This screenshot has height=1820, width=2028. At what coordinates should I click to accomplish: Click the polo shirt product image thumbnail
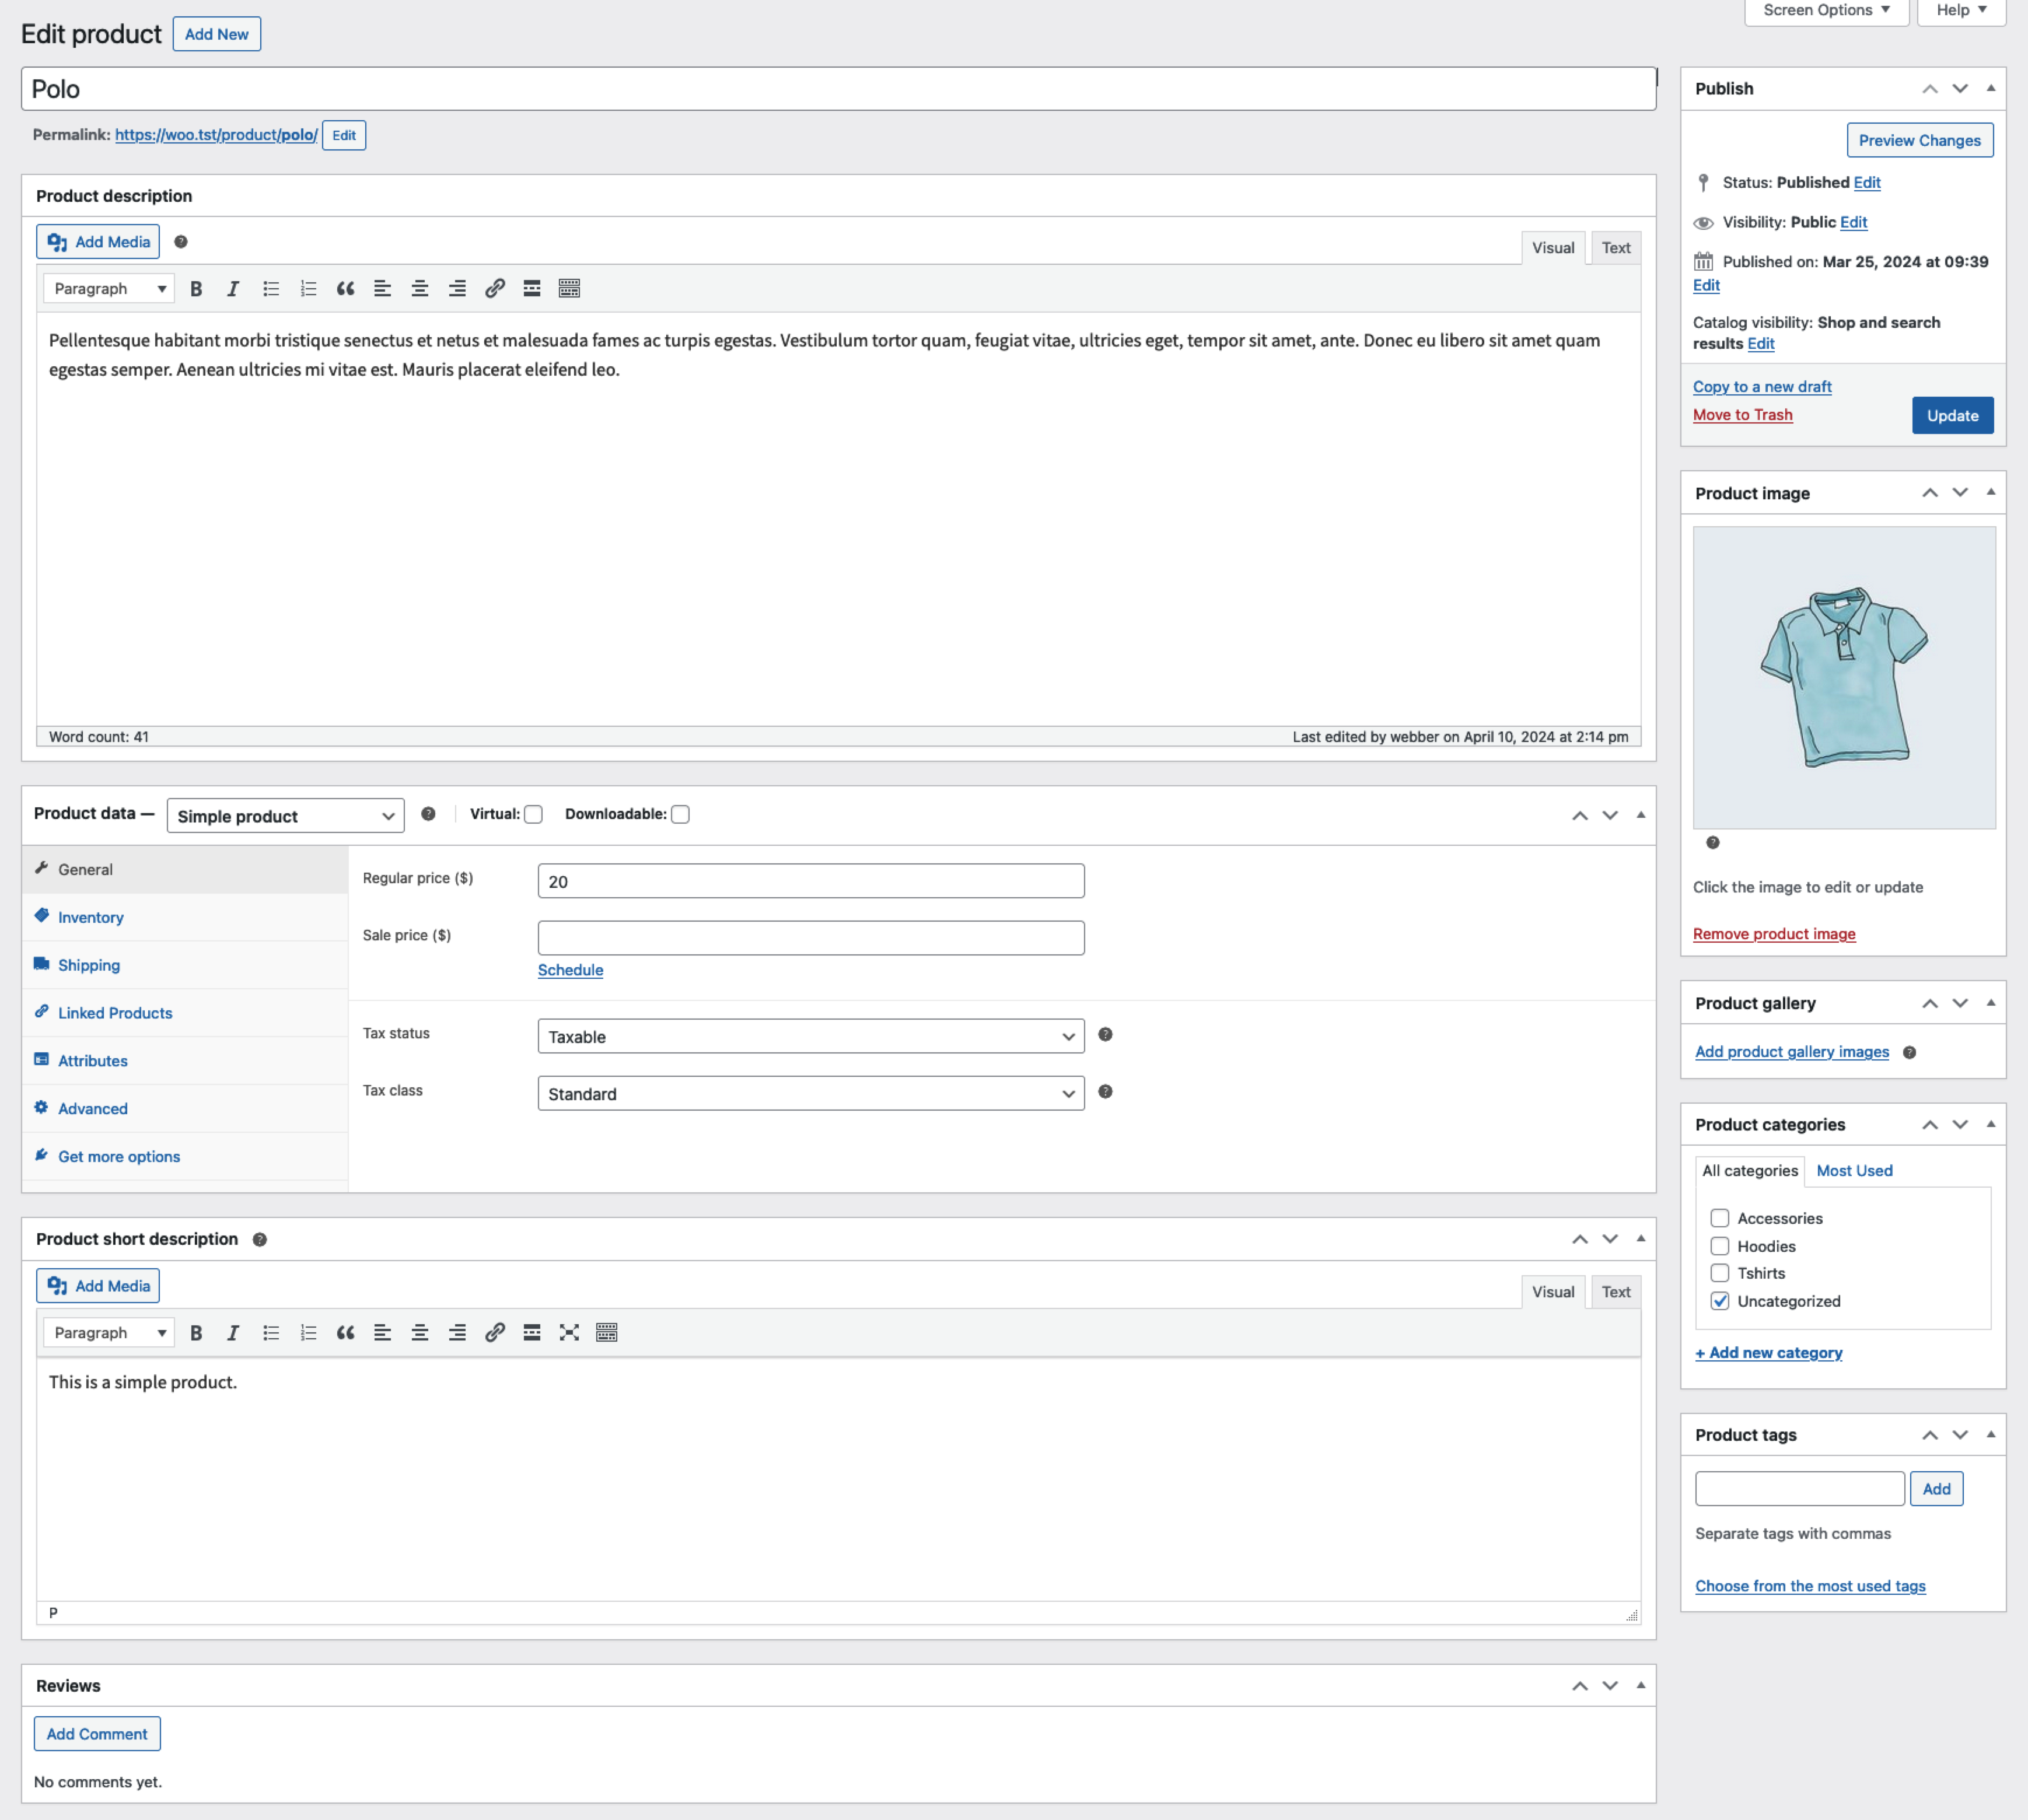pos(1843,677)
